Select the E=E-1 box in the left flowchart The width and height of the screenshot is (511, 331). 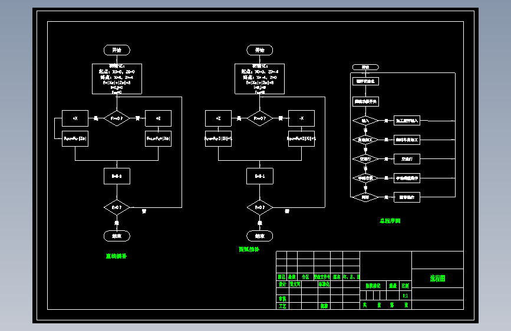[x=117, y=176]
